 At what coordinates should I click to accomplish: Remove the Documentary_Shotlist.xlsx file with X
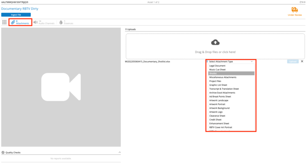pos(302,61)
